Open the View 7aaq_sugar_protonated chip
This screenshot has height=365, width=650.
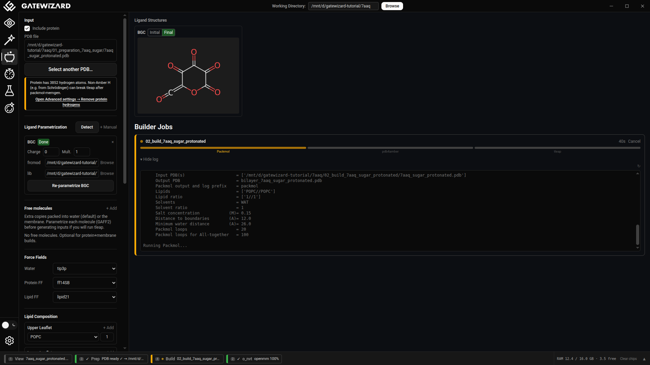(38, 359)
